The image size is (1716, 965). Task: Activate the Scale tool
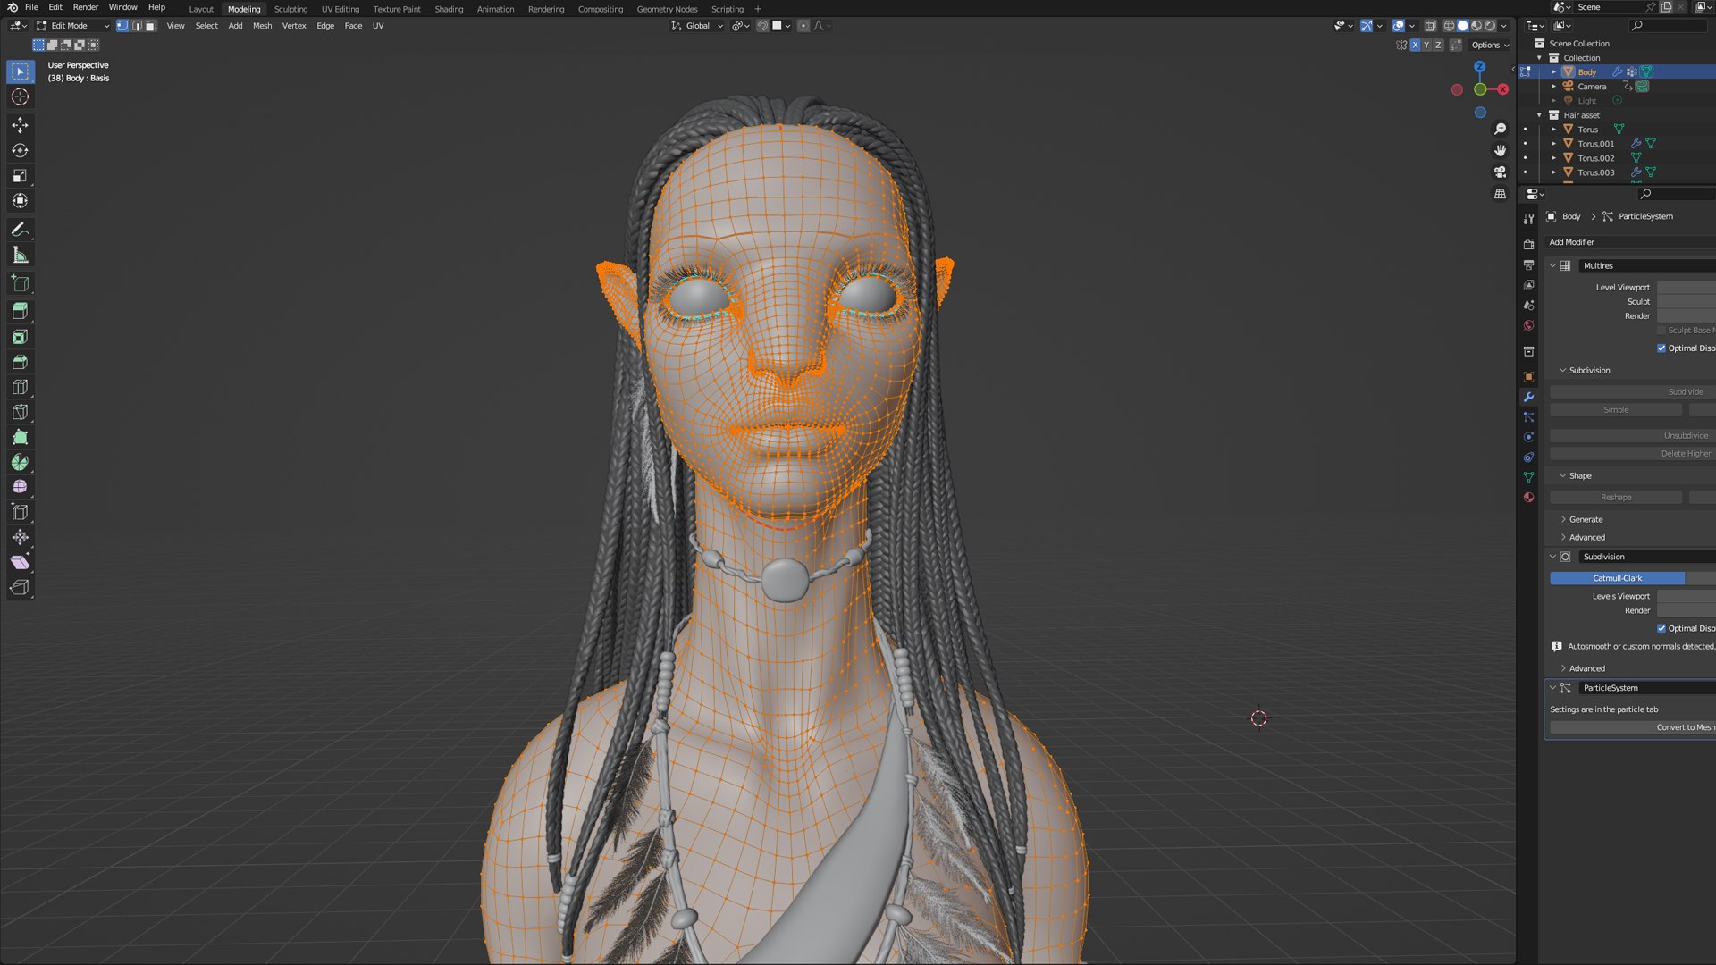click(20, 175)
